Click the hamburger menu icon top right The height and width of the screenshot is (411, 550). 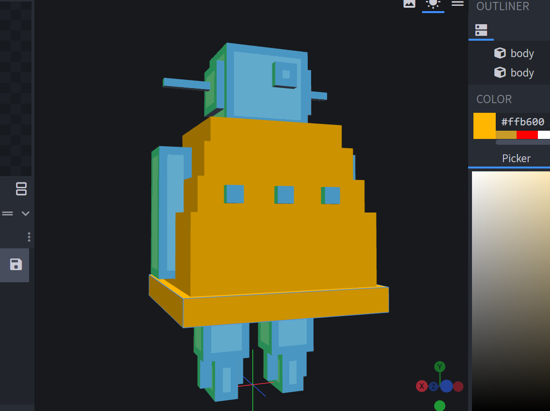tap(457, 3)
